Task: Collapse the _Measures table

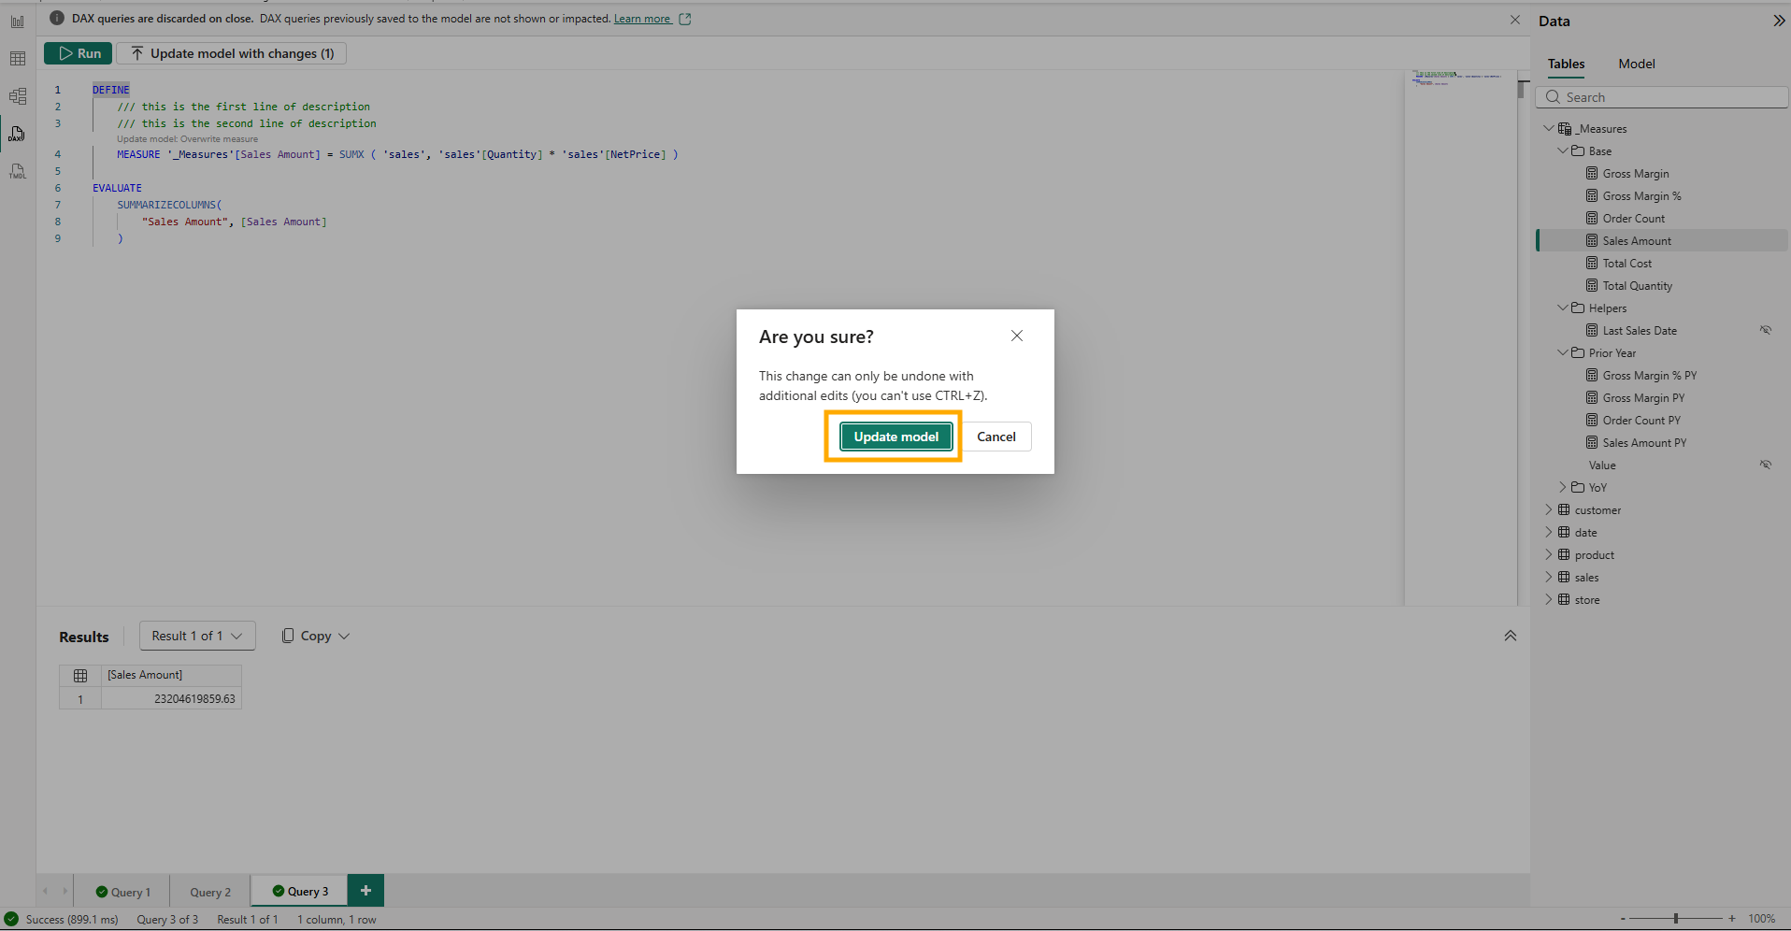Action: point(1549,128)
